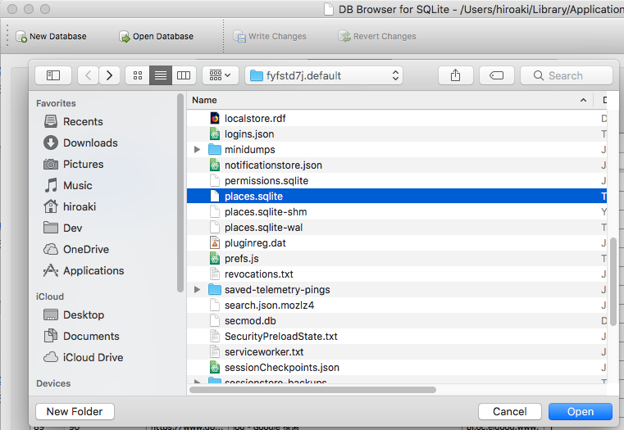Toggle the file dialog sidebar
The width and height of the screenshot is (624, 430).
coord(53,75)
